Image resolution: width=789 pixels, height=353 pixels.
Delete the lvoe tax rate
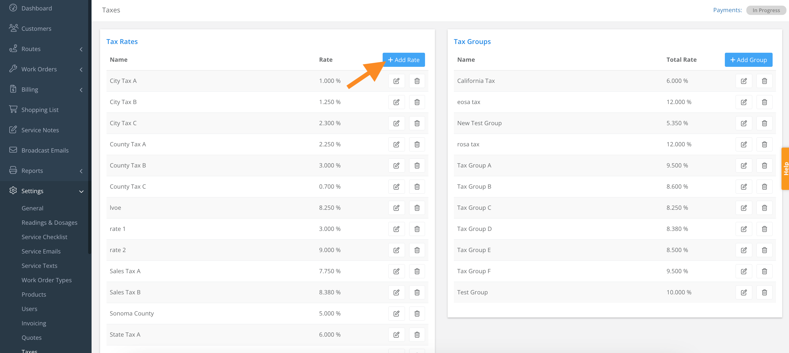tap(417, 208)
